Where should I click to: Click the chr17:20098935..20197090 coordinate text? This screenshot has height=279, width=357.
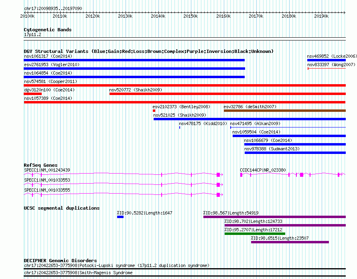pos(53,9)
